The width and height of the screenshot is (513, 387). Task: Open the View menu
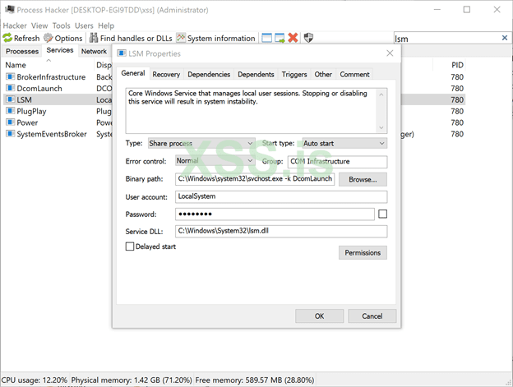[x=39, y=25]
